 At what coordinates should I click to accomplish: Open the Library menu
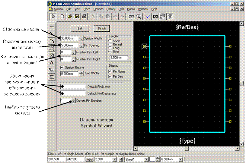[111, 9]
